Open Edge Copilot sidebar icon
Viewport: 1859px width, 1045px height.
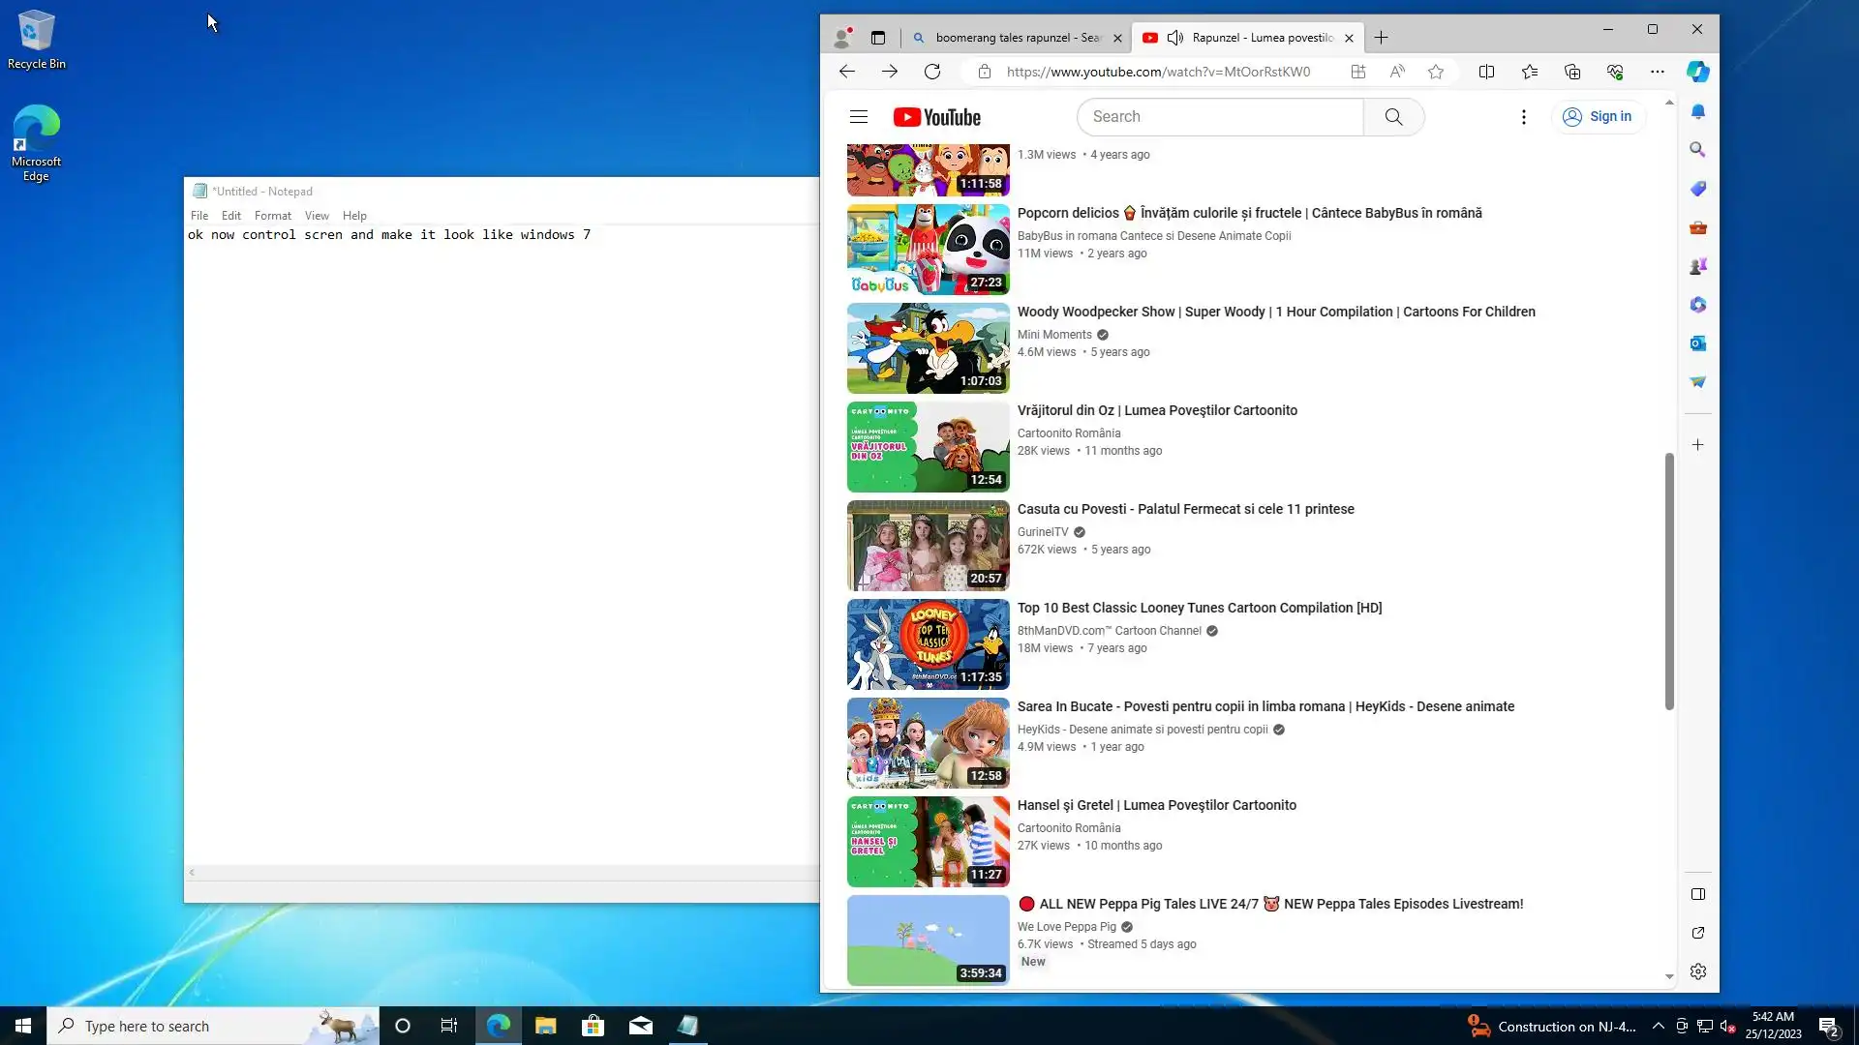pyautogui.click(x=1697, y=72)
